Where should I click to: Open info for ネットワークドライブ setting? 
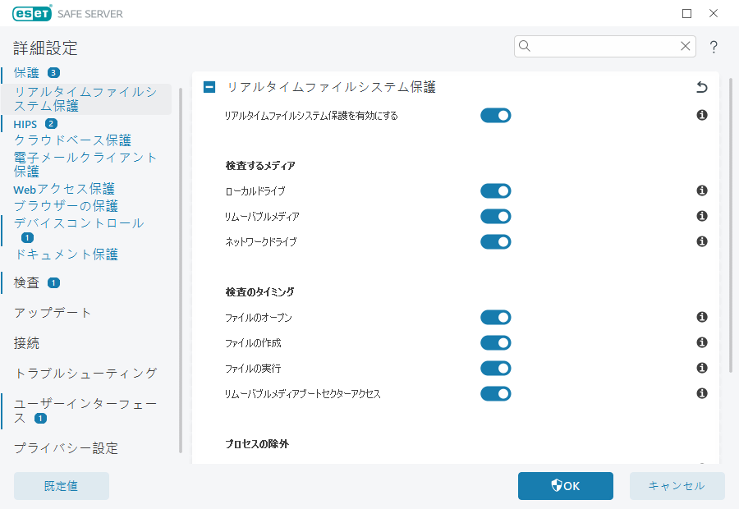[702, 241]
